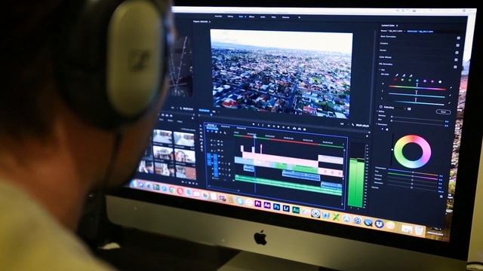Select the red color preset dot
483x271 pixels.
coord(395,80)
